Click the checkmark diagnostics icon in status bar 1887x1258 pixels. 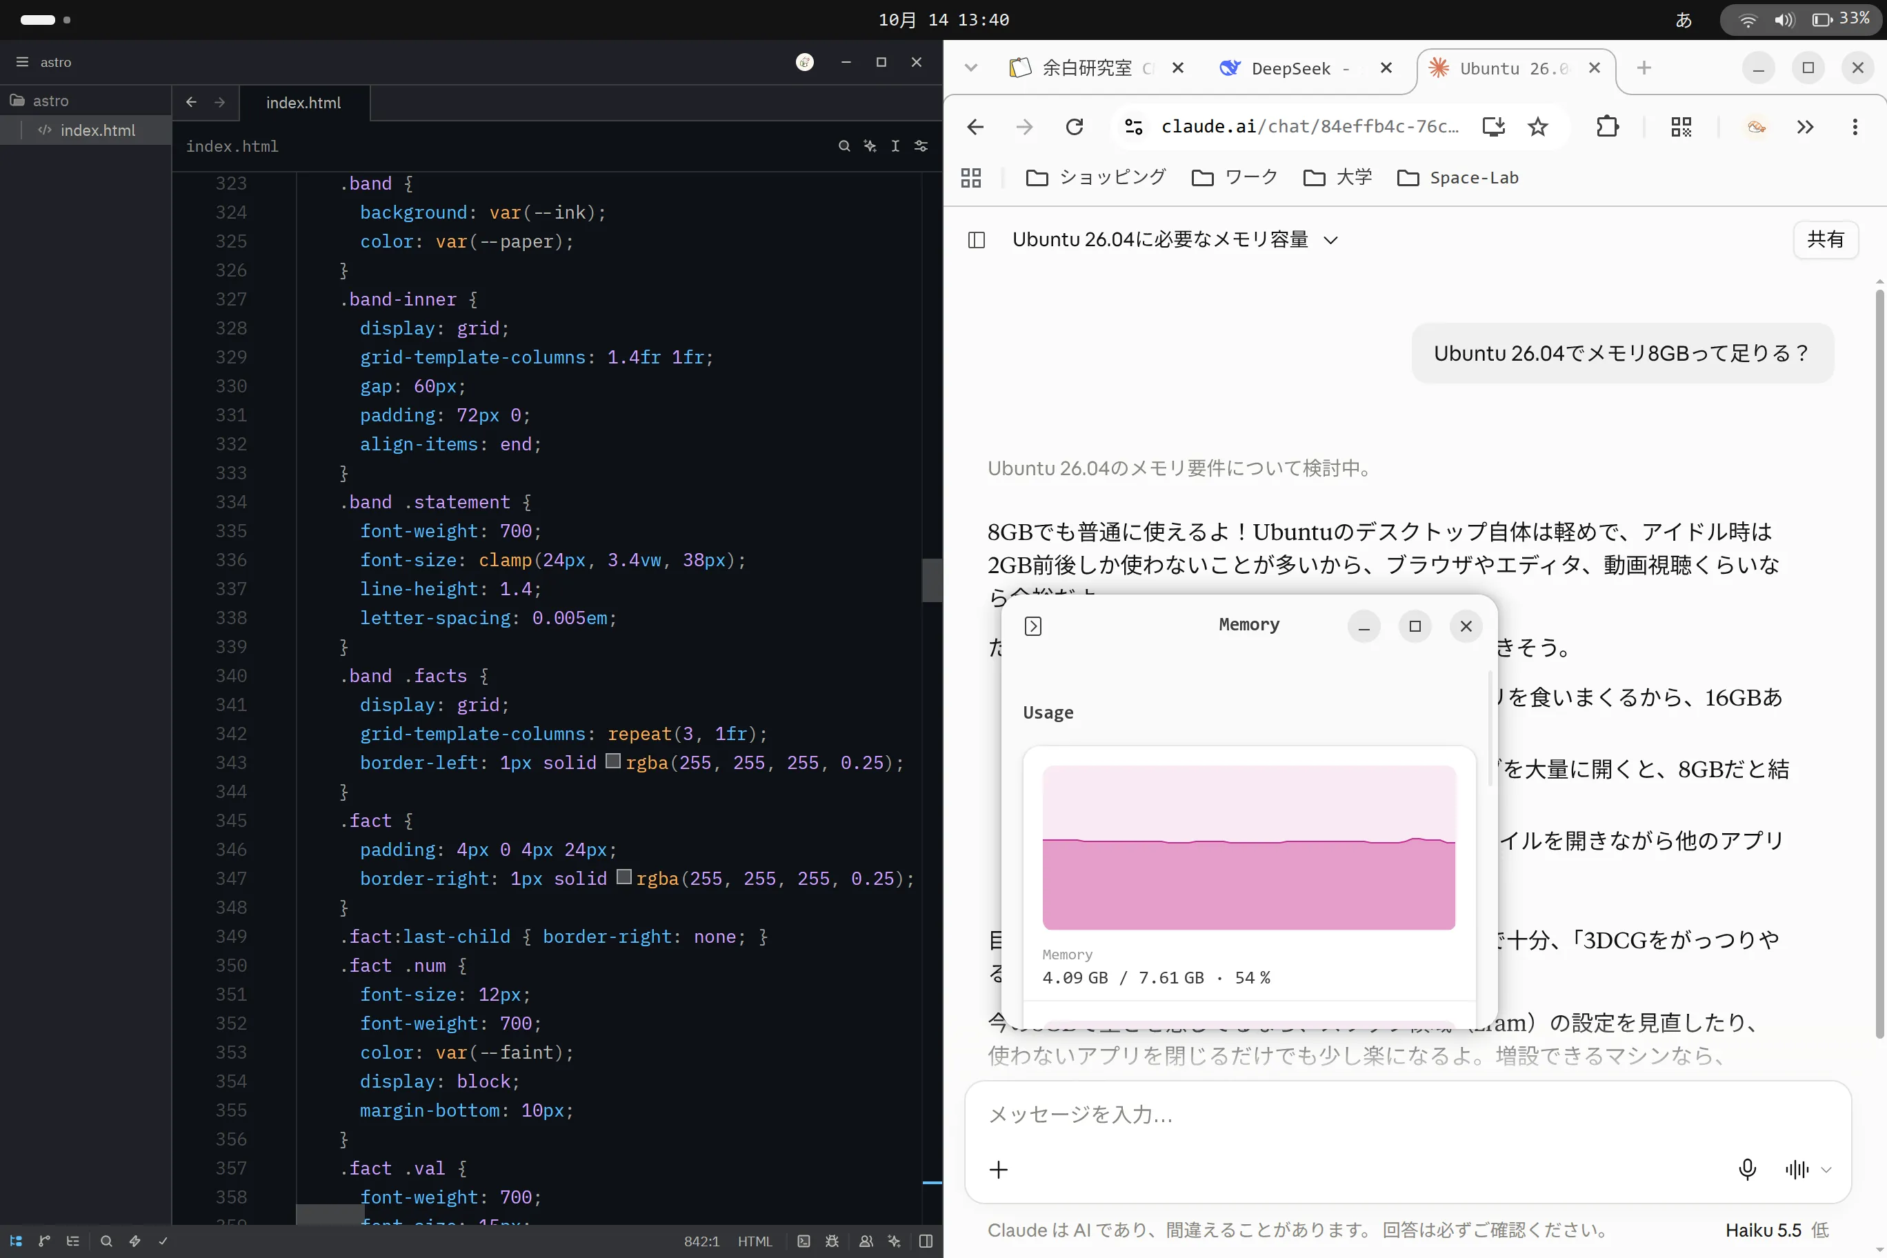point(163,1241)
